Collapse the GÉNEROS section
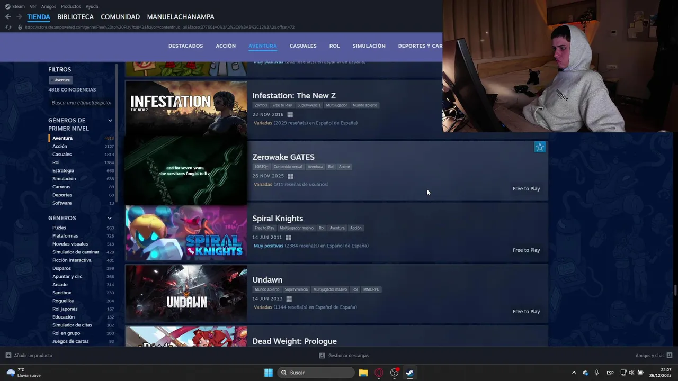 [x=110, y=218]
